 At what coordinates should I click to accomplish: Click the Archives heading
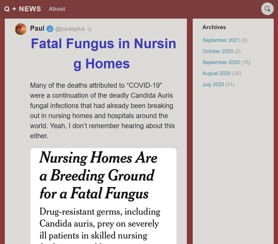(214, 27)
